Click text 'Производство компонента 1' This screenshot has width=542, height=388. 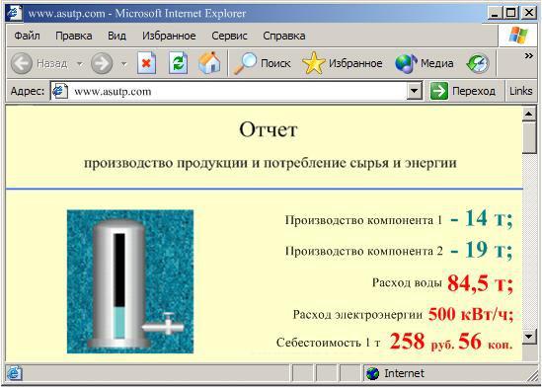pyautogui.click(x=363, y=220)
